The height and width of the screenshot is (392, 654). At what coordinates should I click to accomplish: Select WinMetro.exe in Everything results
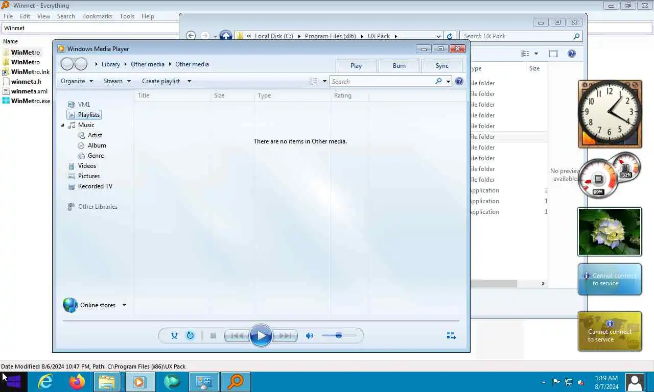31,101
